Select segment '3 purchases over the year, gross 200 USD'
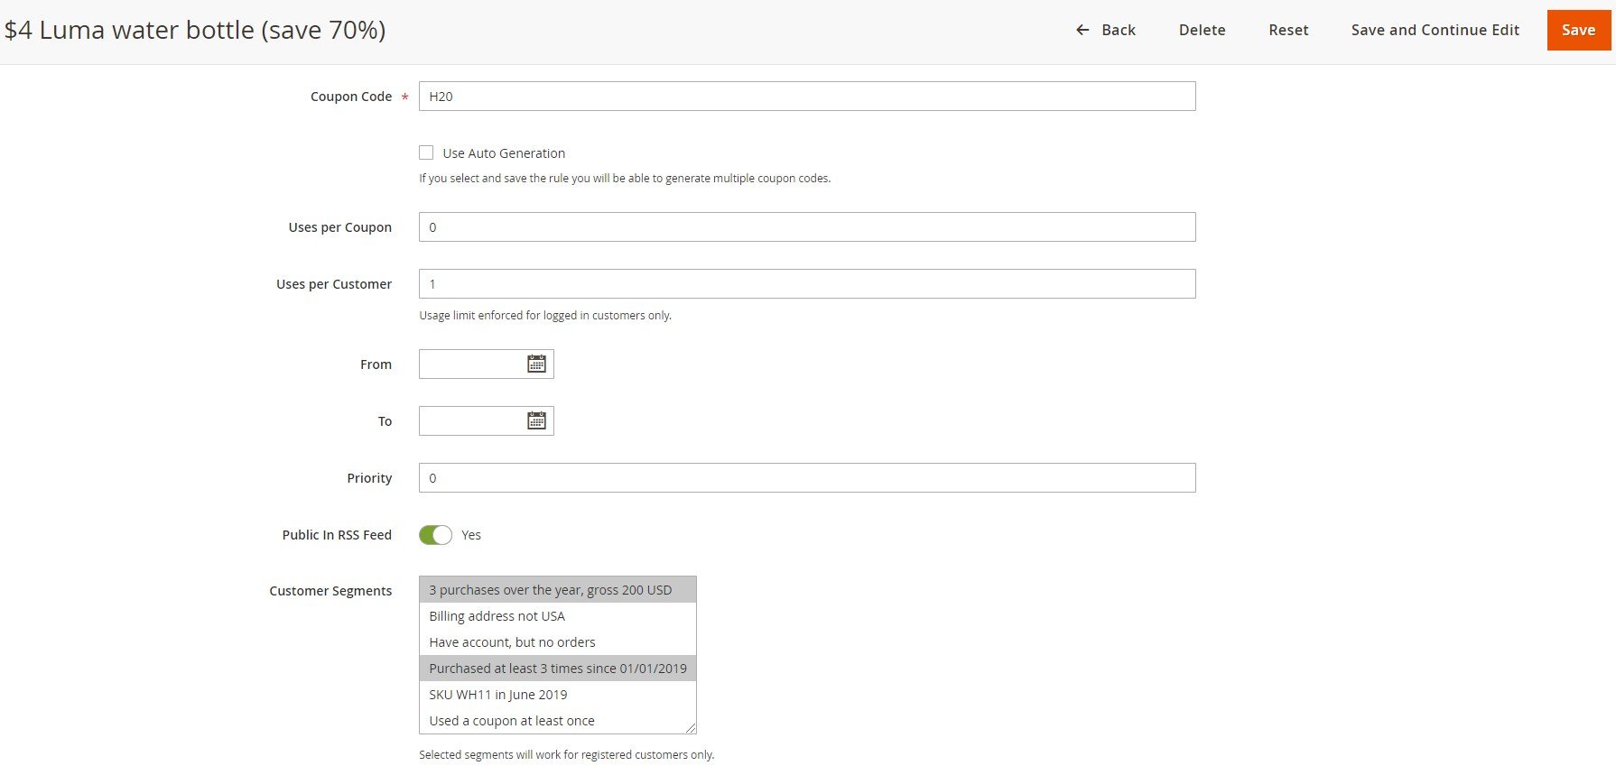 tap(558, 590)
